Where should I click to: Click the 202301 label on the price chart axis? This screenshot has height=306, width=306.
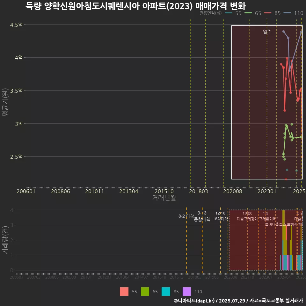click(267, 191)
